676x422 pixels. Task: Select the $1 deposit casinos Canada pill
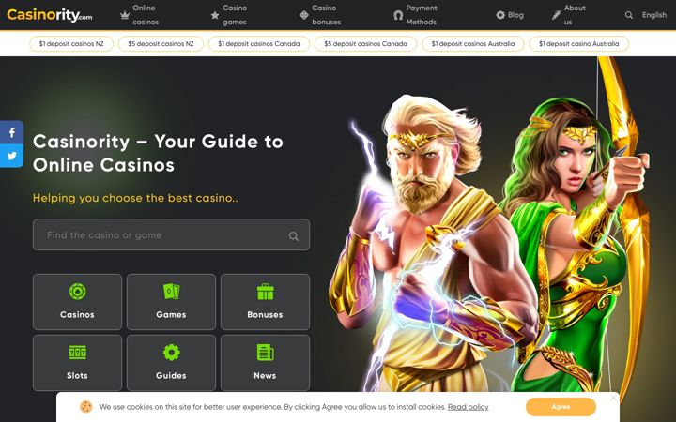point(259,43)
